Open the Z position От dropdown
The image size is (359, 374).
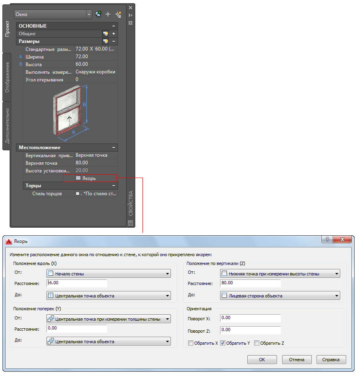pos(280,273)
